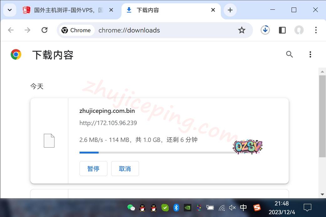Image resolution: width=326 pixels, height=217 pixels.
Task: Open a new tab with the plus button
Action: click(x=230, y=10)
